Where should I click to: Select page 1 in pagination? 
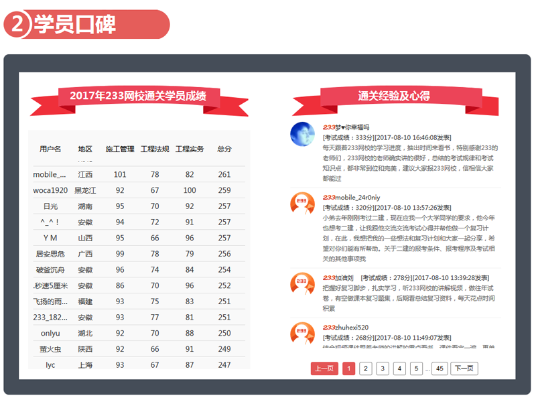point(348,368)
